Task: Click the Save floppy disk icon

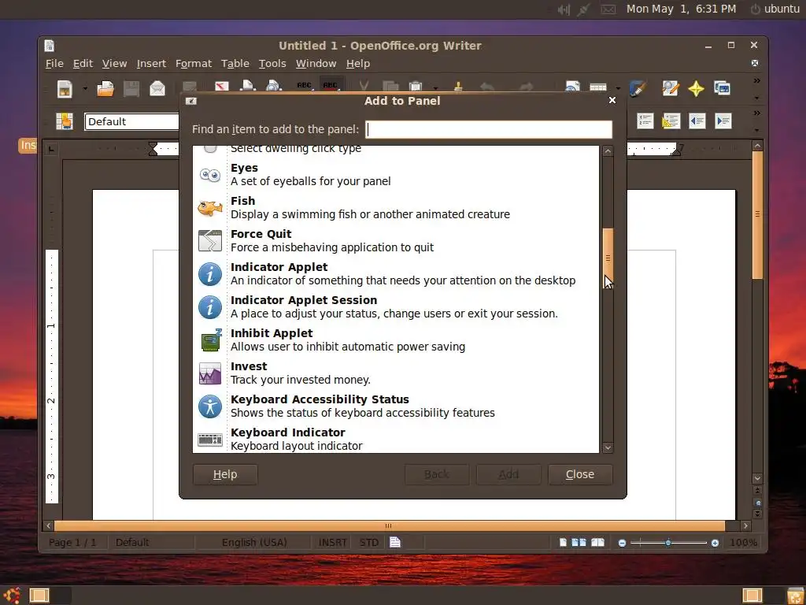Action: click(x=131, y=89)
